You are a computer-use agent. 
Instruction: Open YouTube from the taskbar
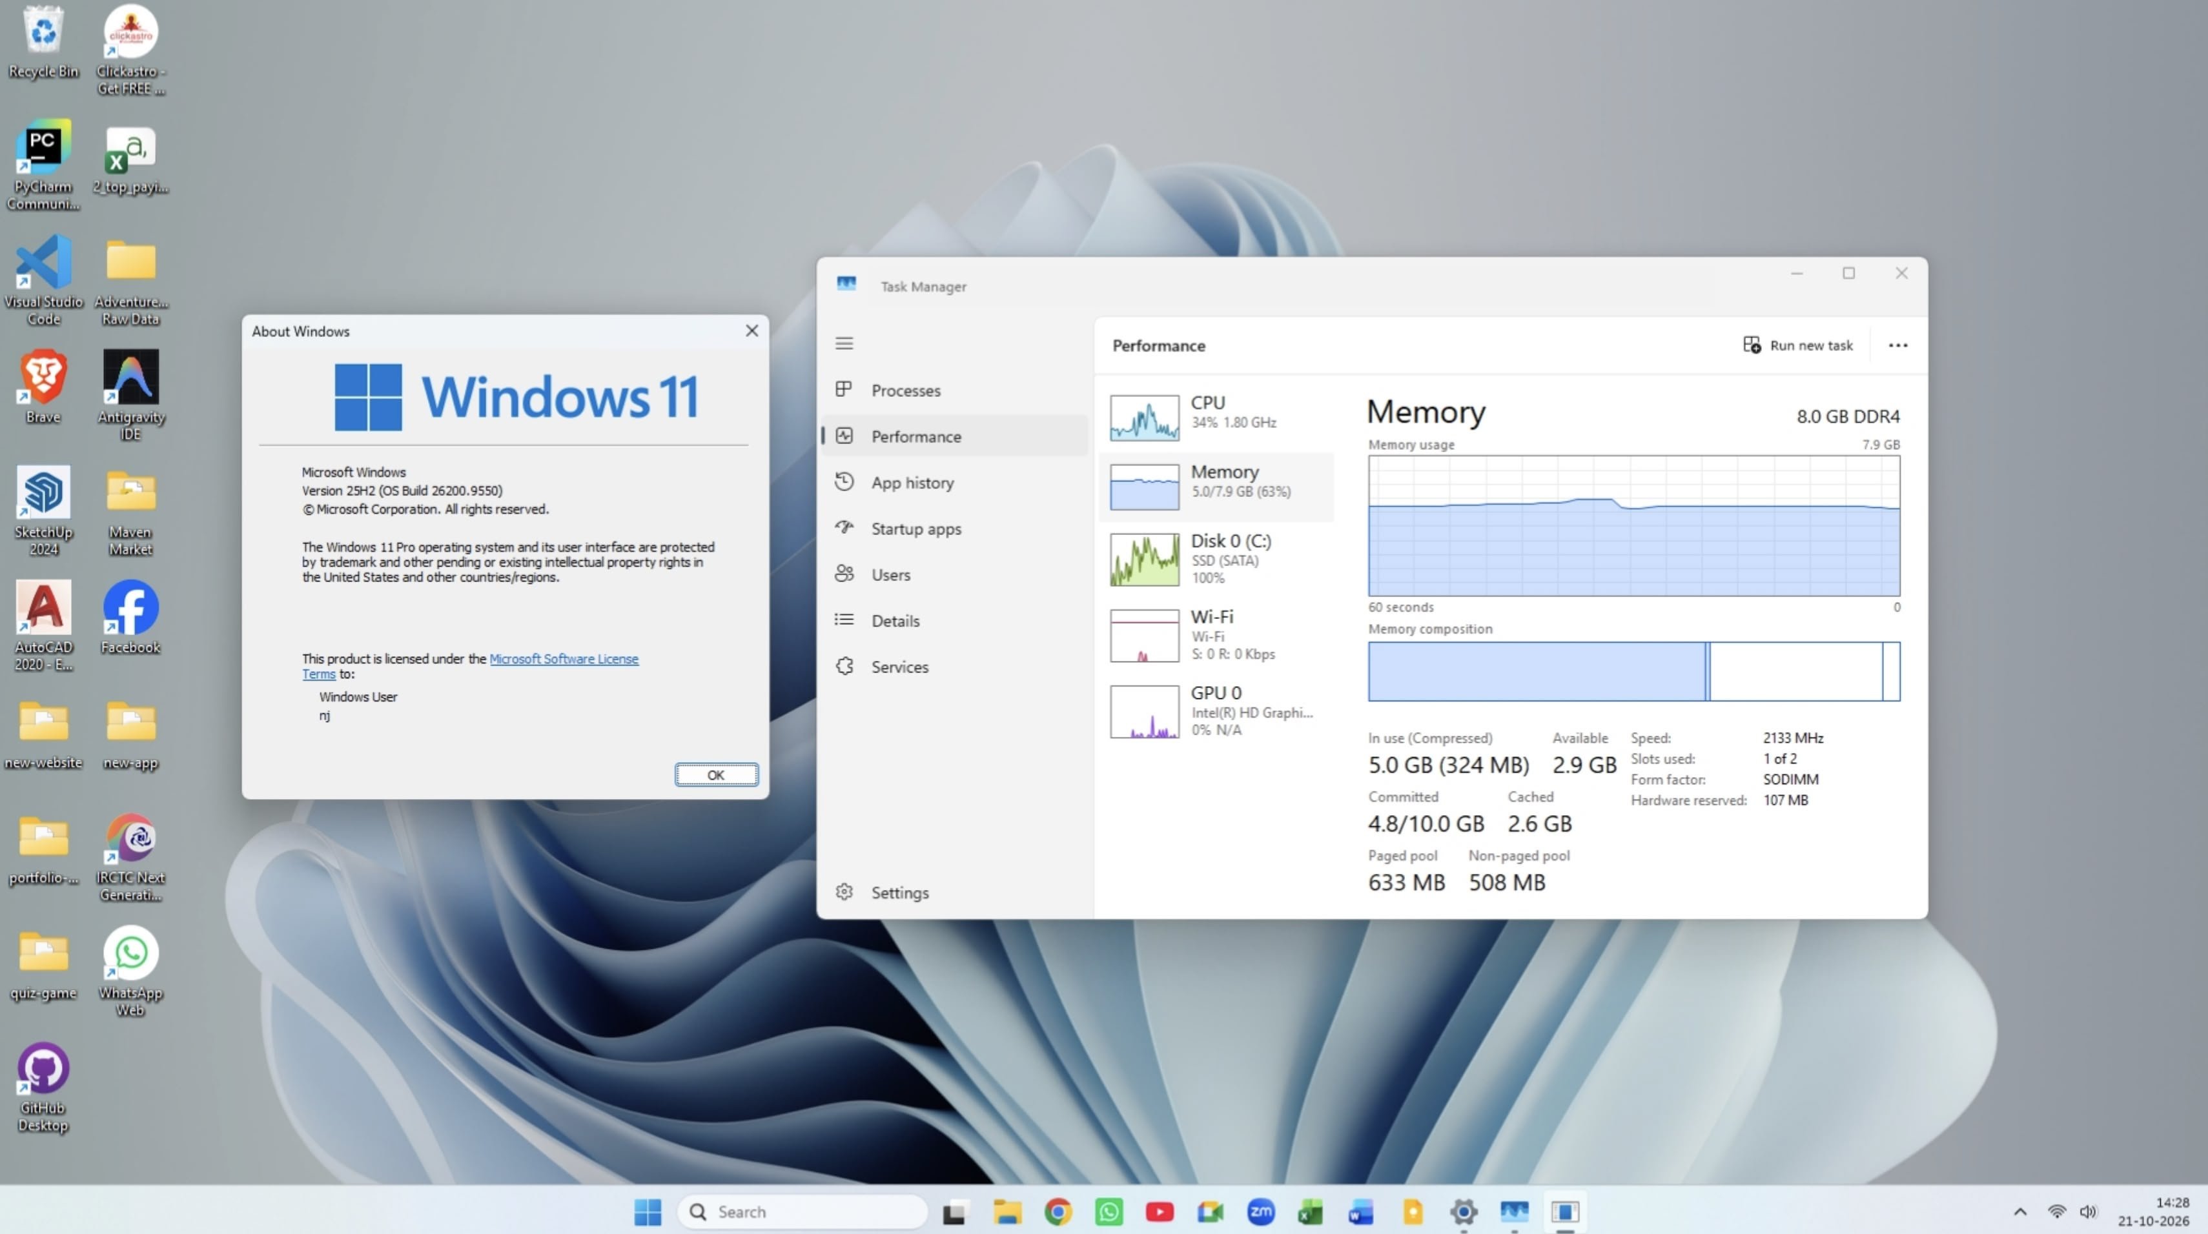pos(1160,1211)
